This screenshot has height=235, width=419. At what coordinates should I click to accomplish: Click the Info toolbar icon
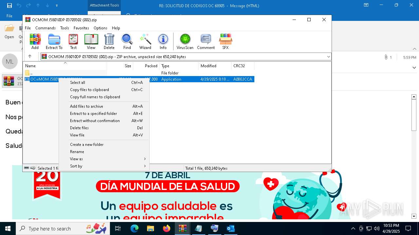point(163,41)
